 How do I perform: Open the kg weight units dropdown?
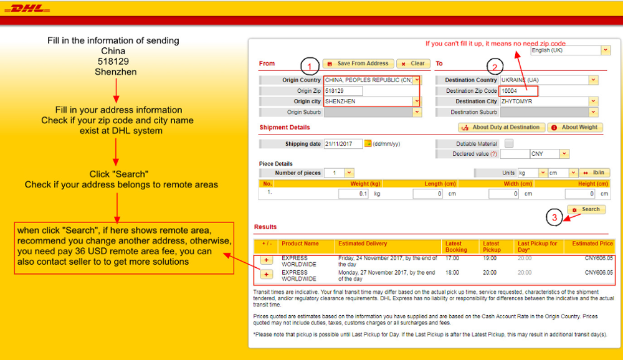(x=543, y=173)
